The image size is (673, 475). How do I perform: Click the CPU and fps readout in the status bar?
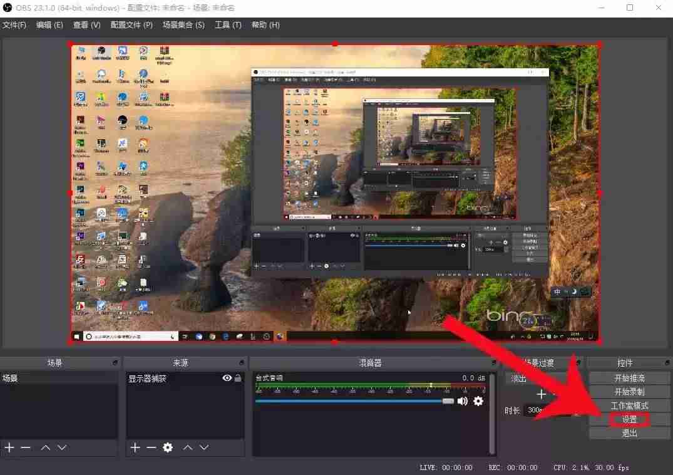[x=590, y=467]
